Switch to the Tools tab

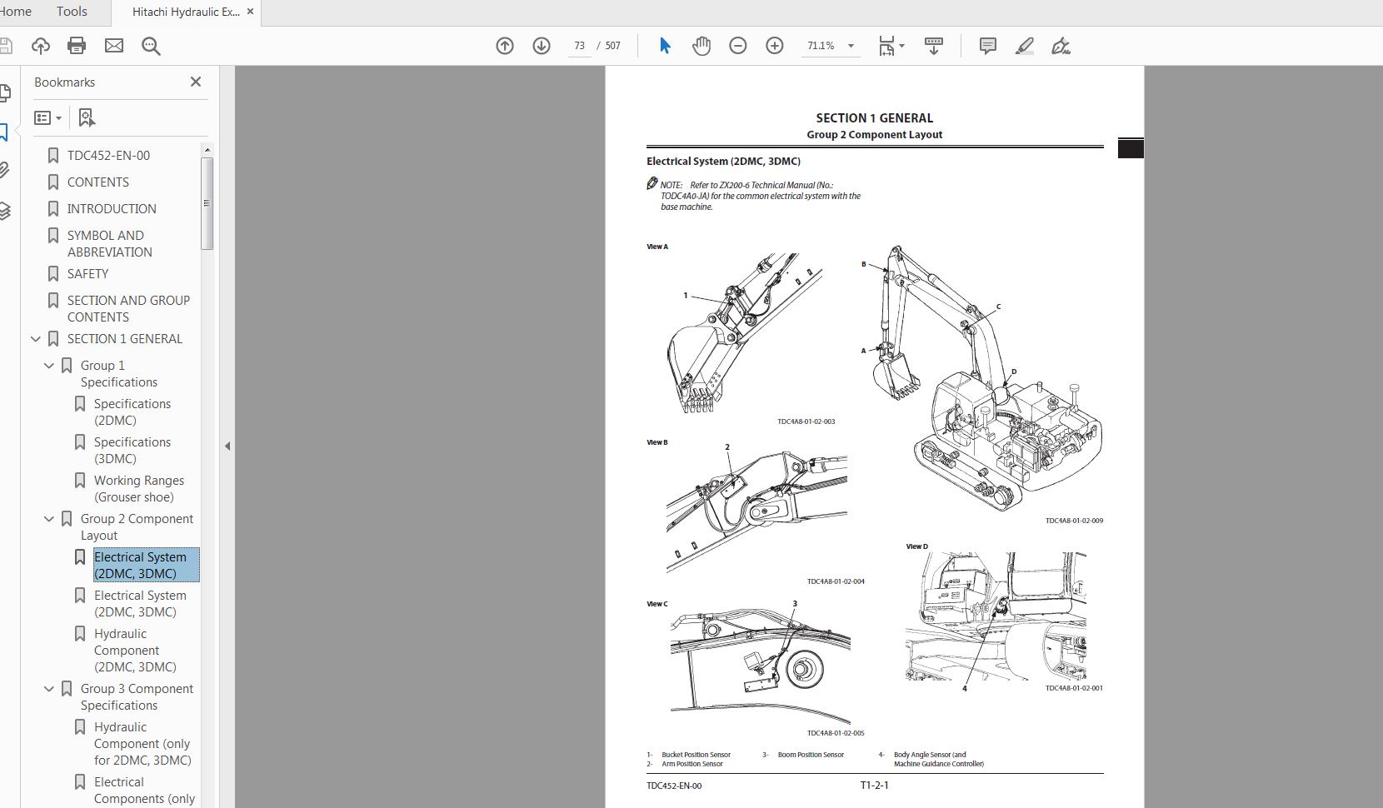71,12
